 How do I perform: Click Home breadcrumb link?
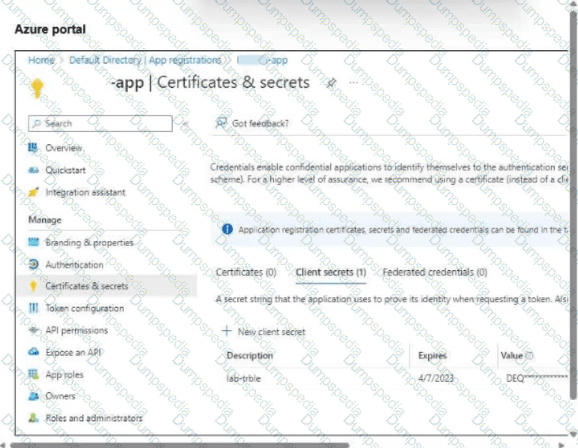click(41, 60)
